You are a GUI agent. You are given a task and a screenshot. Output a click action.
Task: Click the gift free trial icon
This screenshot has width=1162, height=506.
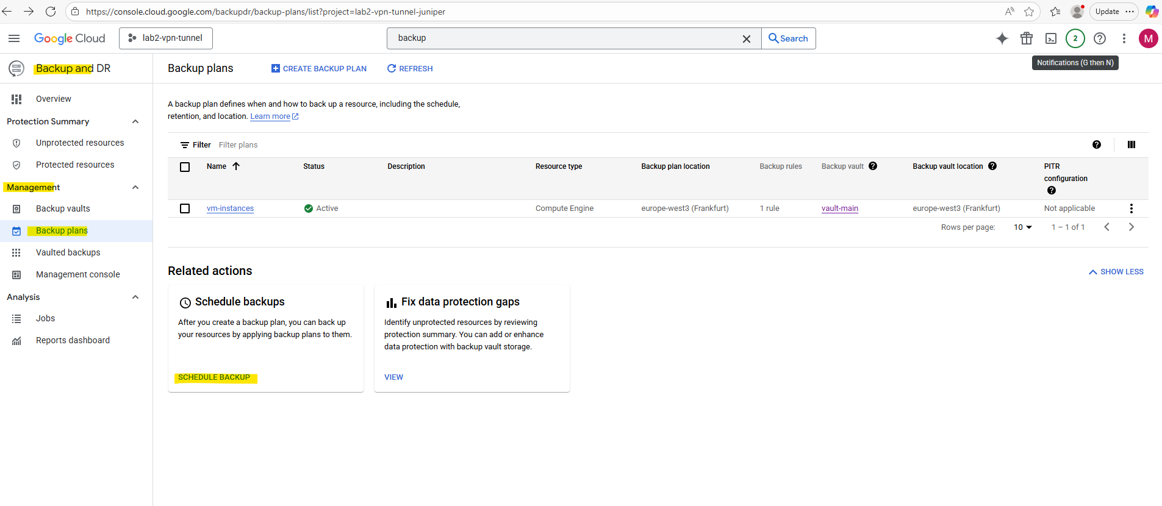pos(1027,38)
